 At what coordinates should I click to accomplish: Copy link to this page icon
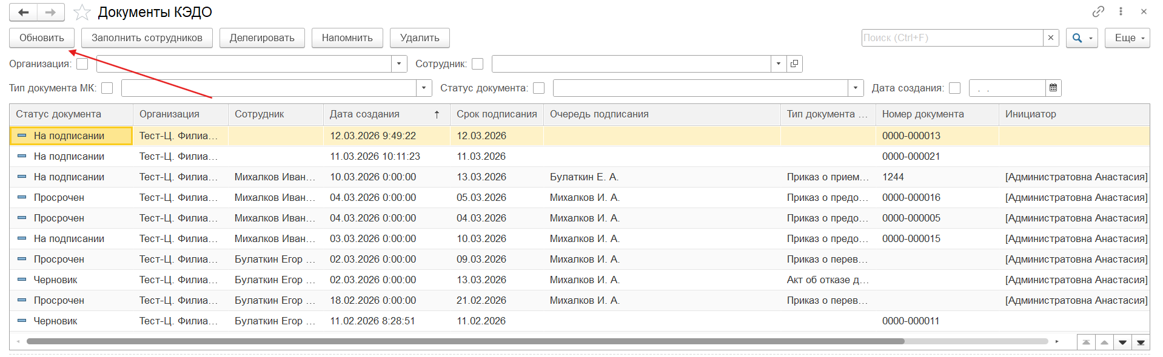click(x=1098, y=11)
